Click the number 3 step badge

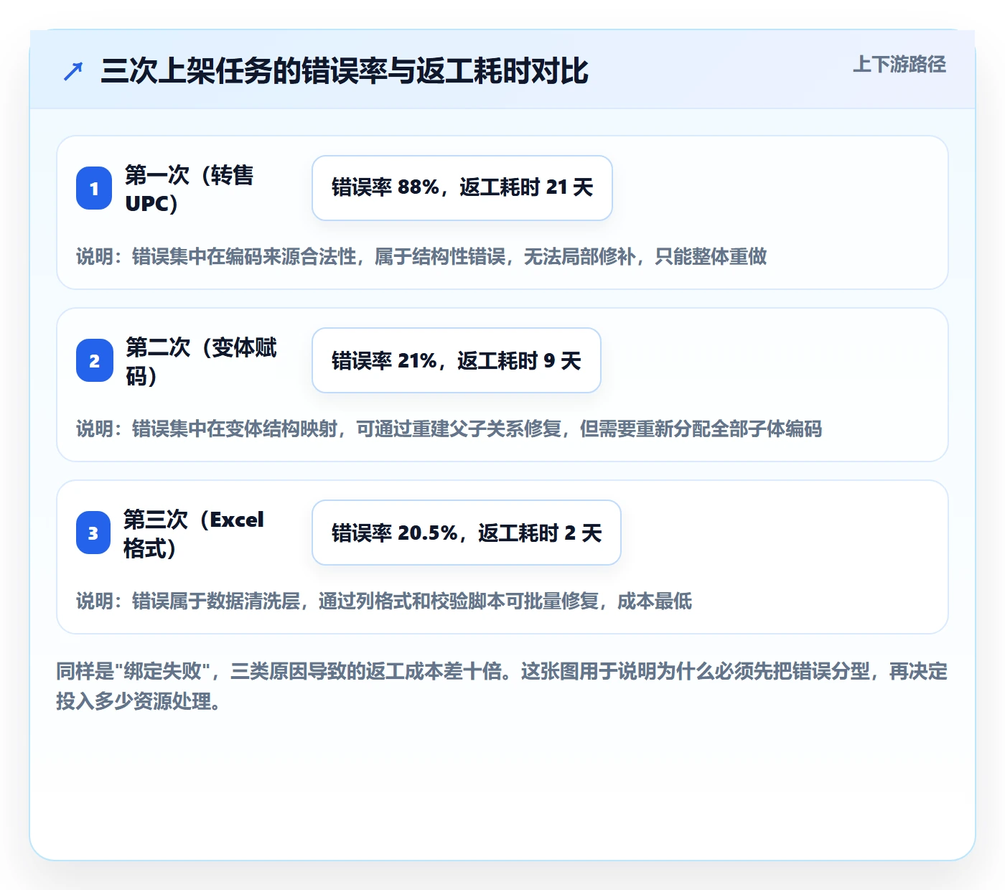94,533
